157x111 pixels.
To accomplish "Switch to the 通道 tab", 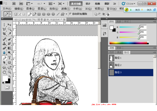I will pos(119,52).
